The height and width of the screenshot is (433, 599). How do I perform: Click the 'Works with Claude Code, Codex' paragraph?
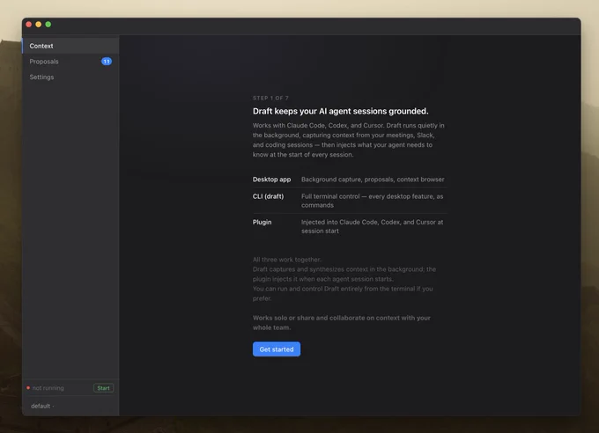[349, 140]
